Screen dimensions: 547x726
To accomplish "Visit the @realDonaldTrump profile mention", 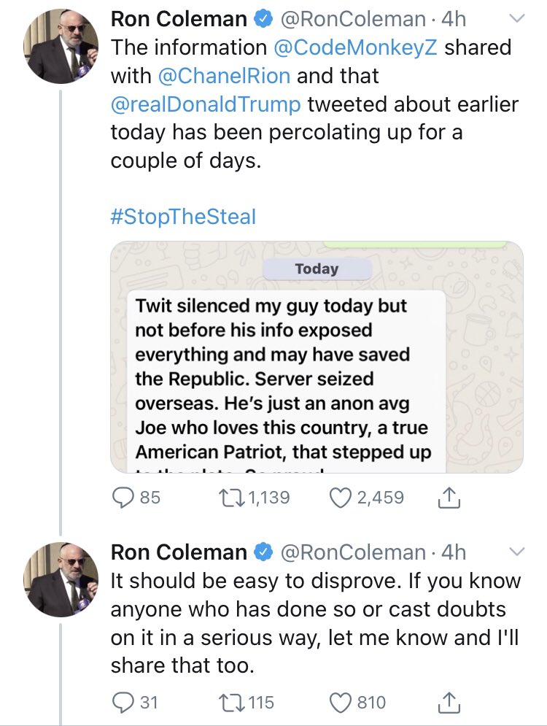I will click(x=205, y=104).
